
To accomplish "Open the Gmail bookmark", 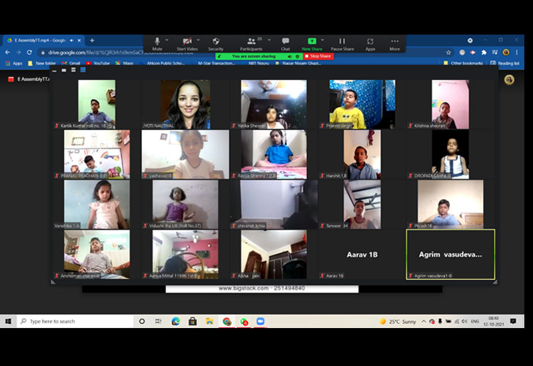I will 71,63.
